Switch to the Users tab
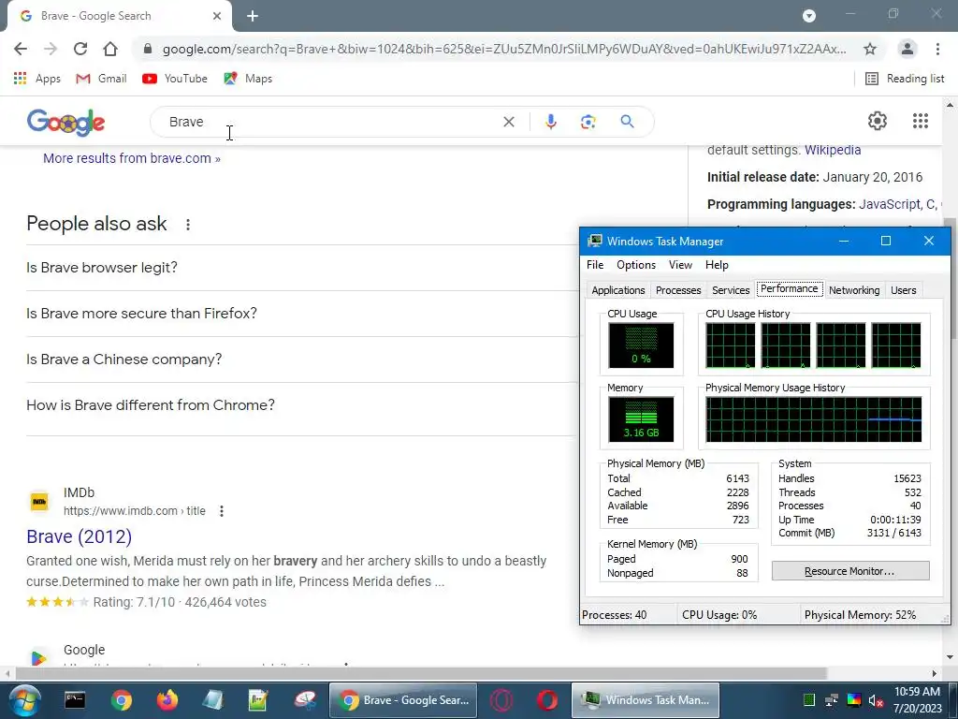 pyautogui.click(x=903, y=290)
